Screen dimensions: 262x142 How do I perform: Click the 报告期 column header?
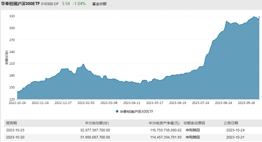(x=12, y=123)
